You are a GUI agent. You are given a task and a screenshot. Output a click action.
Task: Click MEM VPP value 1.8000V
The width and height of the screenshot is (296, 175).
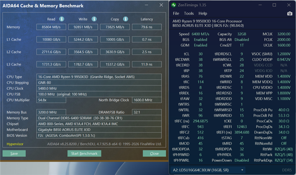(284, 93)
